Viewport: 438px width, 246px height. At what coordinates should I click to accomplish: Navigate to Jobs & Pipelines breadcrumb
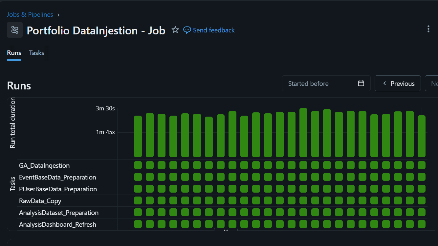pos(30,15)
